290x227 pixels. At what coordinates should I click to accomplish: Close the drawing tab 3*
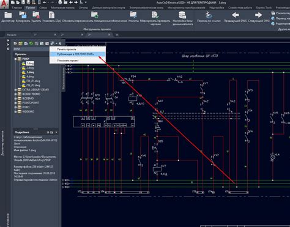pyautogui.click(x=109, y=35)
